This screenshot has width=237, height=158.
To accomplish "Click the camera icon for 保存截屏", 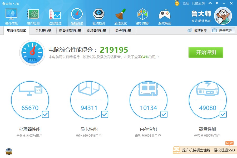I will tap(214, 30).
